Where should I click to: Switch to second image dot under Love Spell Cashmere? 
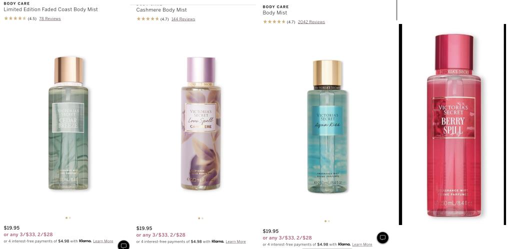tap(202, 218)
